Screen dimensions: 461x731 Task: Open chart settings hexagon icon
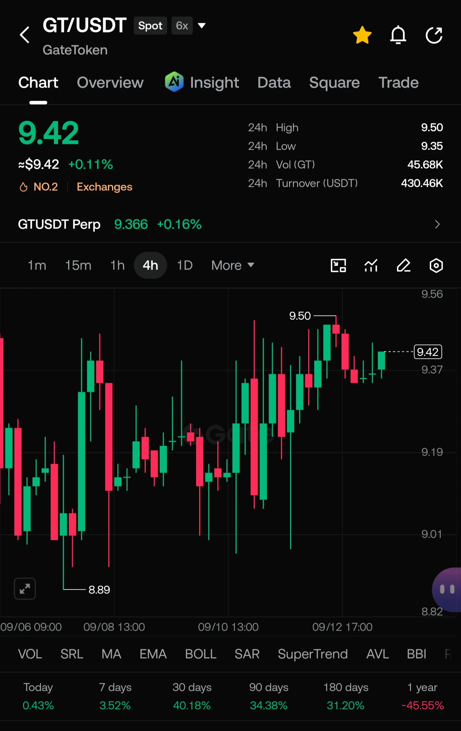[x=436, y=265]
